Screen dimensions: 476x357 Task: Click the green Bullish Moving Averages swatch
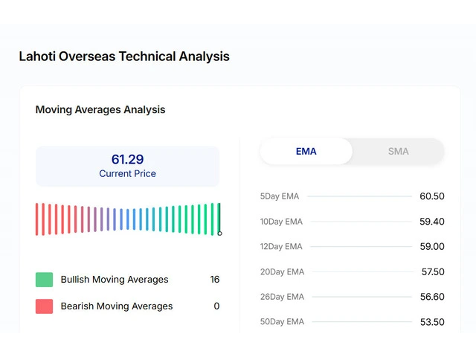(44, 280)
